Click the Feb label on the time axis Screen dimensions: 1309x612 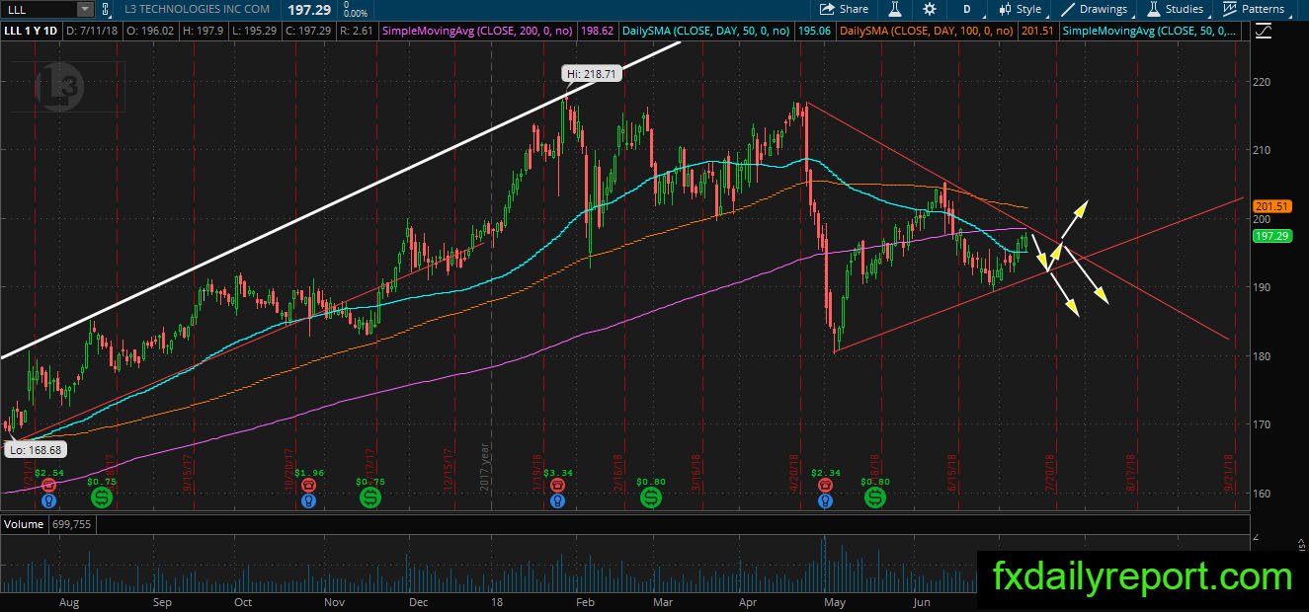point(585,601)
